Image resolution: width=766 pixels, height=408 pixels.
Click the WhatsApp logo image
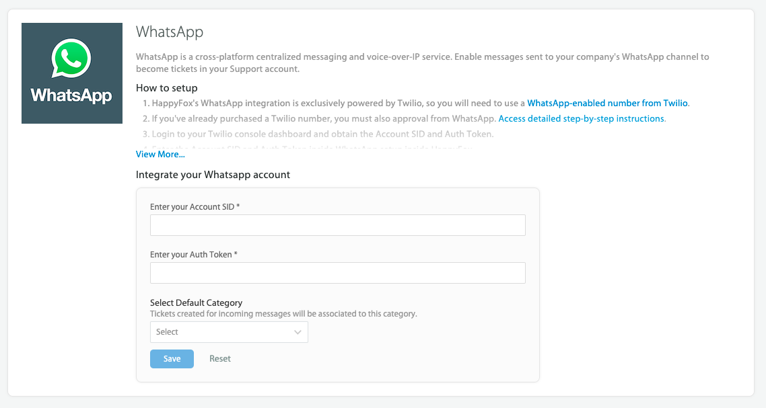[72, 73]
